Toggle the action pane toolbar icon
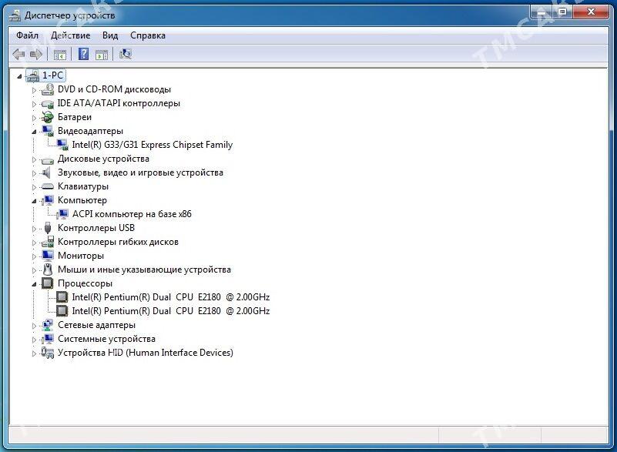The width and height of the screenshot is (617, 452). click(x=102, y=55)
